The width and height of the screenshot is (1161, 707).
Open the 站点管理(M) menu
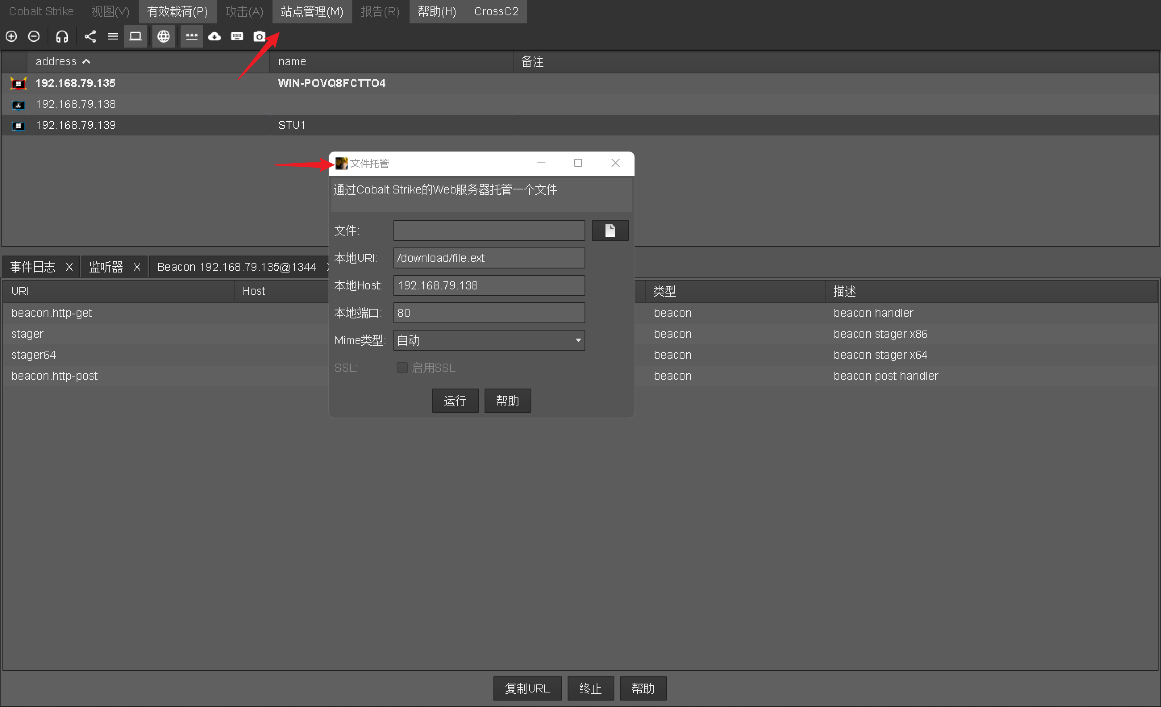312,11
